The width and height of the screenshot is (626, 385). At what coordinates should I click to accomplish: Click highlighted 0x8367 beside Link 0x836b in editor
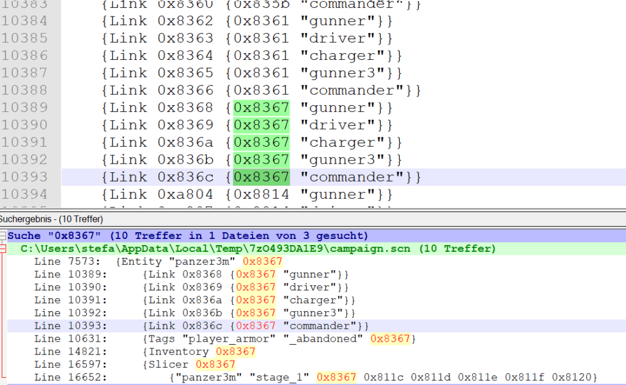[x=262, y=159]
